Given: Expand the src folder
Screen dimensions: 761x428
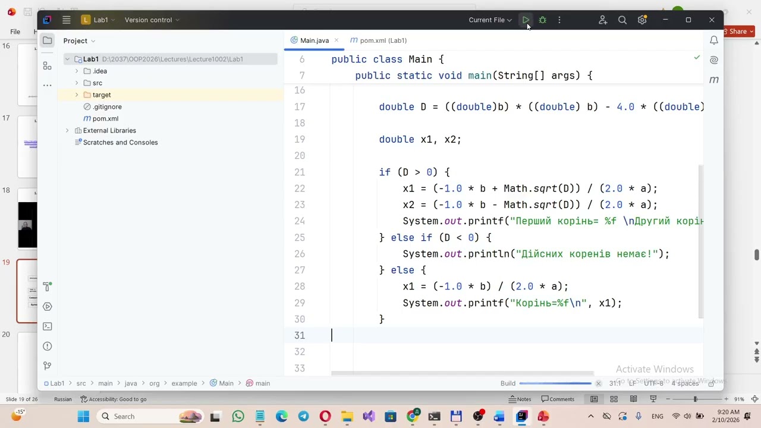Looking at the screenshot, I should click(x=77, y=83).
